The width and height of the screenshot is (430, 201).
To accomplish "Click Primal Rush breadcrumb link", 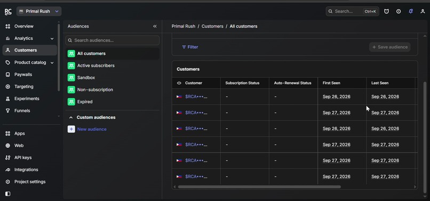I will tap(184, 26).
